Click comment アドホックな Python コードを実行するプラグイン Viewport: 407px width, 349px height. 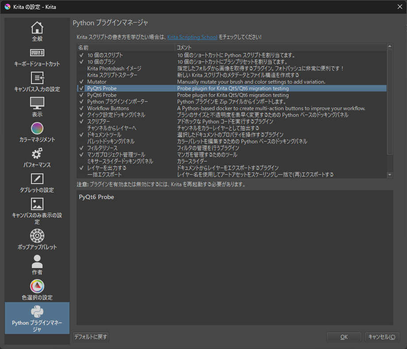[x=225, y=122]
